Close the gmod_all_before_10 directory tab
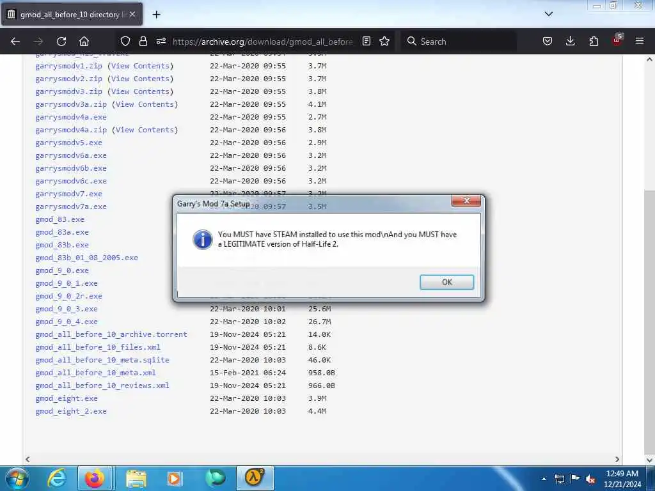This screenshot has width=655, height=491. coord(132,14)
